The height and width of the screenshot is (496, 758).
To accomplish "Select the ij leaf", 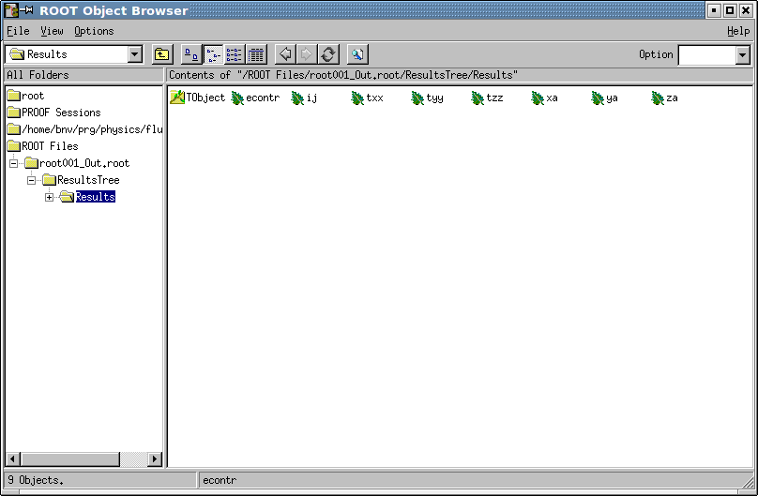I will tap(304, 98).
